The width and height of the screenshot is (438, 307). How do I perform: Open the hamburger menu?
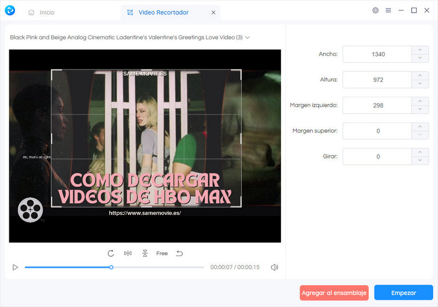tap(388, 10)
